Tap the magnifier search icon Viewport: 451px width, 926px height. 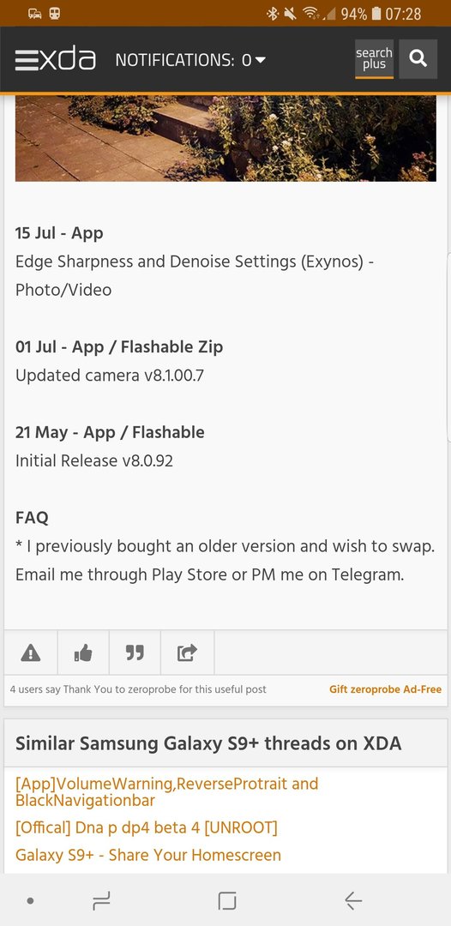pyautogui.click(x=418, y=59)
